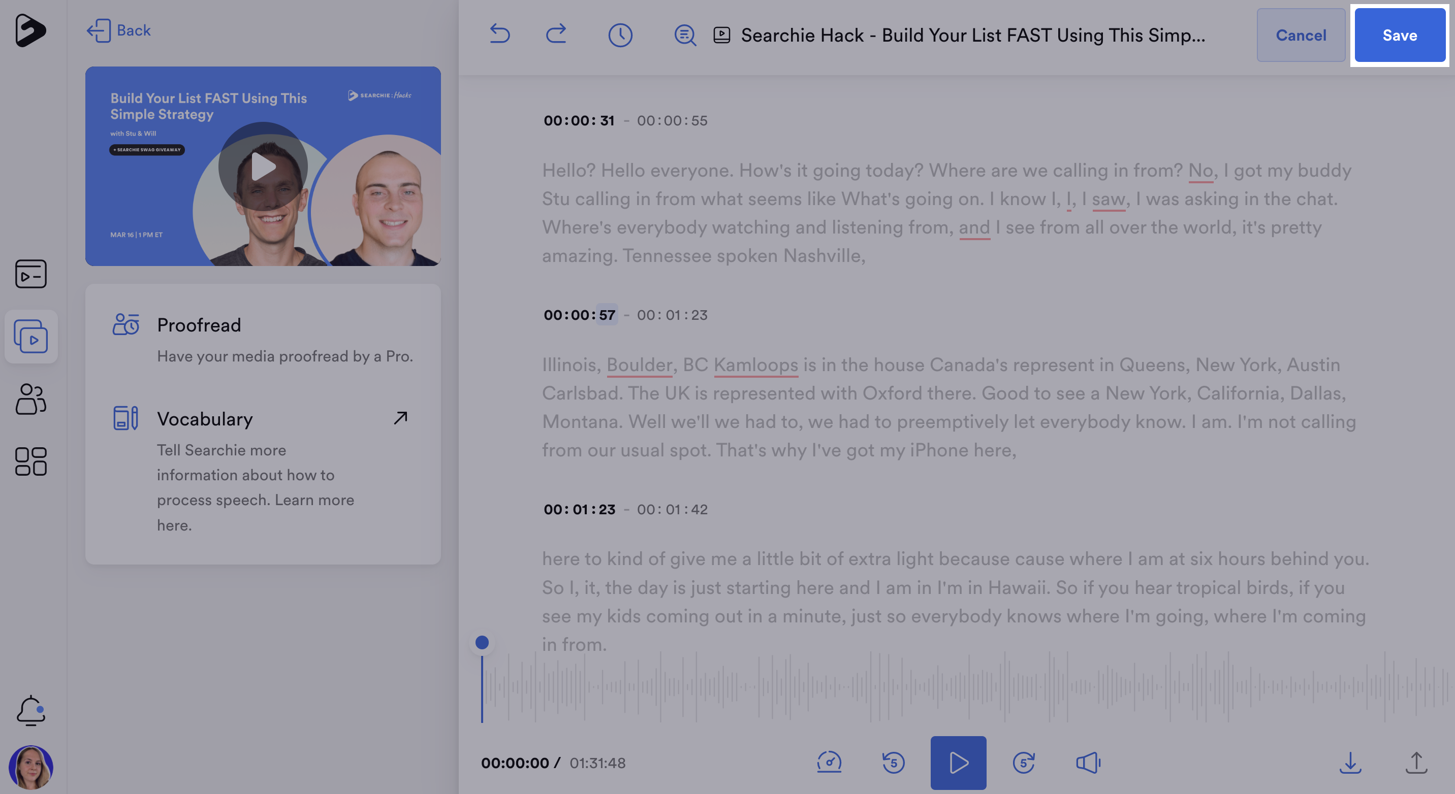Click the Proofread people-clock icon

(x=125, y=324)
